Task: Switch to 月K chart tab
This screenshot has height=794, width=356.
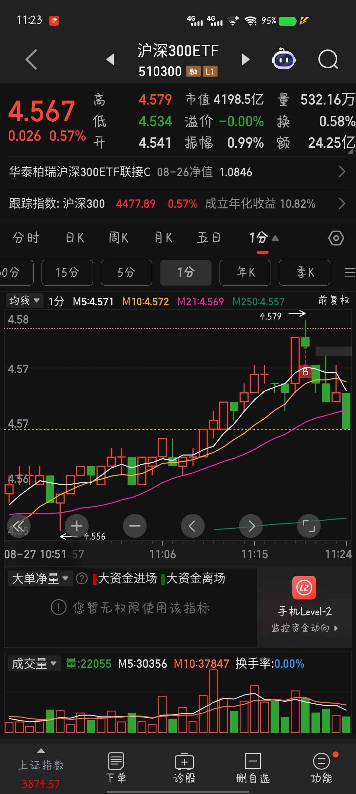Action: [x=163, y=238]
